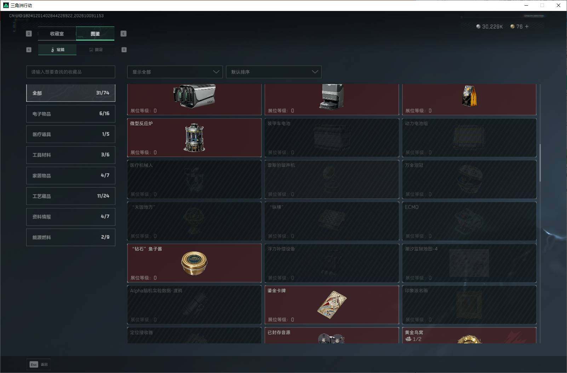Open the 微型反应炉 reactor item card
This screenshot has width=567, height=373.
pos(194,138)
